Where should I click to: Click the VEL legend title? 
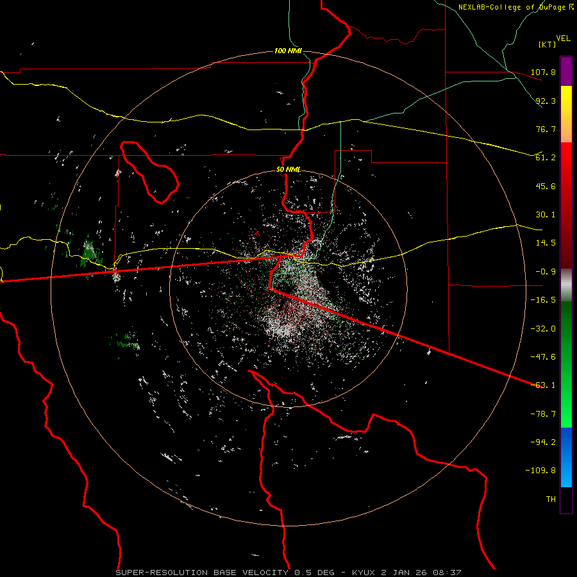click(563, 38)
